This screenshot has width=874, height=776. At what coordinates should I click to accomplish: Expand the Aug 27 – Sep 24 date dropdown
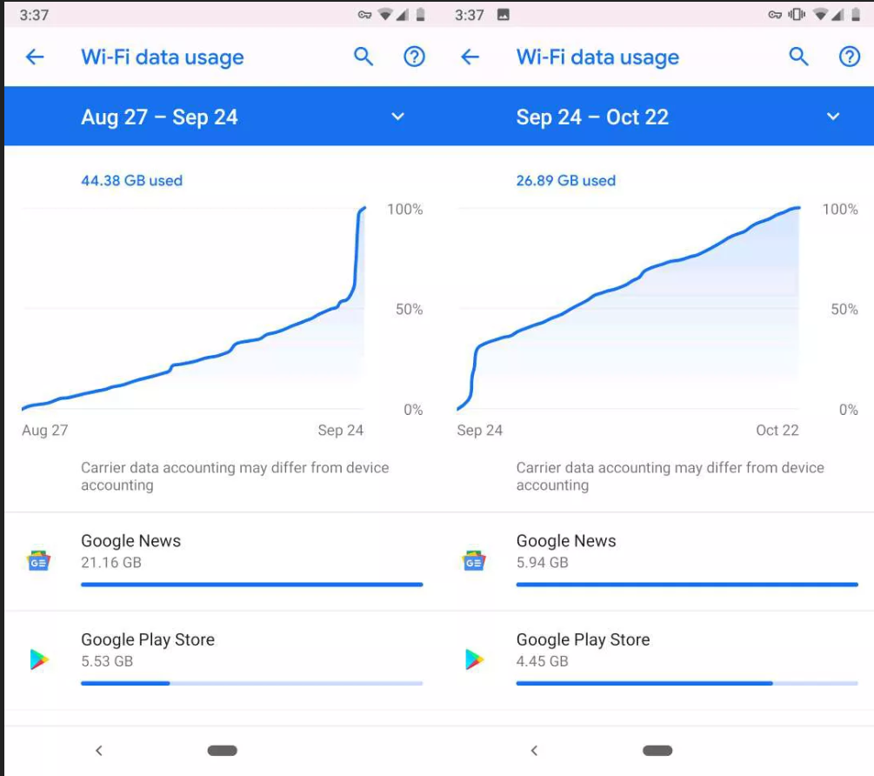(x=397, y=117)
